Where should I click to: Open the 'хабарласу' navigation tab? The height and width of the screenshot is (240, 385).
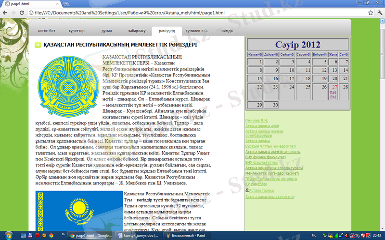point(137,31)
